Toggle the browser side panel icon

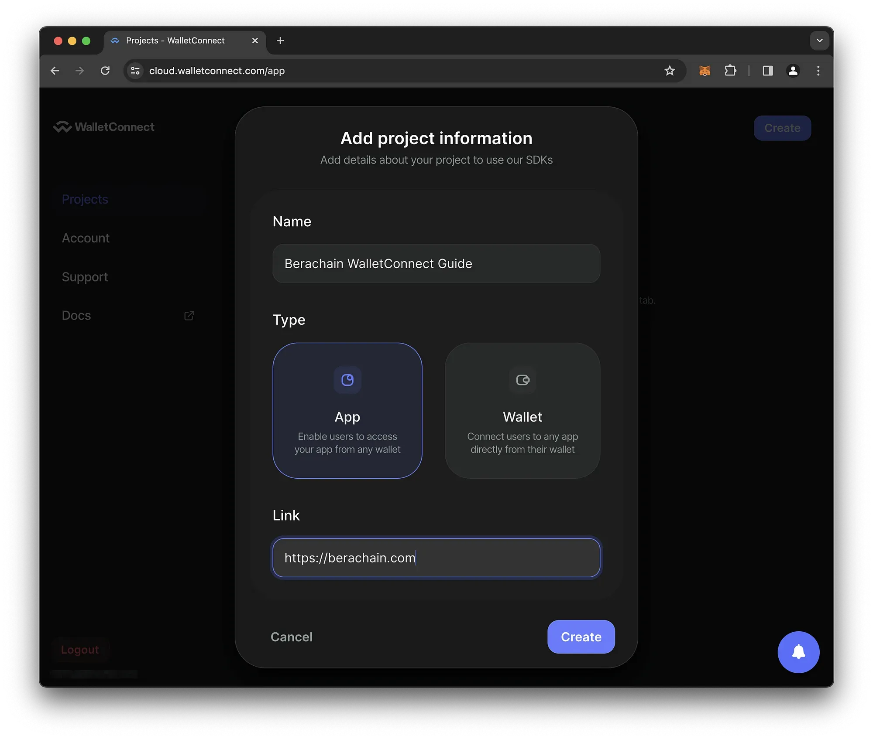pos(768,71)
